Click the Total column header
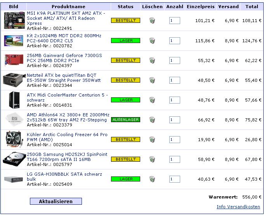Viewport: 266px width, 216px height. pyautogui.click(x=252, y=7)
